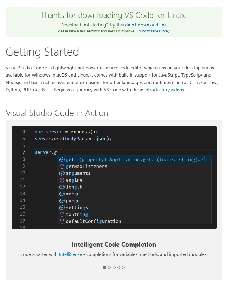Open the introductory videos link

pyautogui.click(x=164, y=90)
